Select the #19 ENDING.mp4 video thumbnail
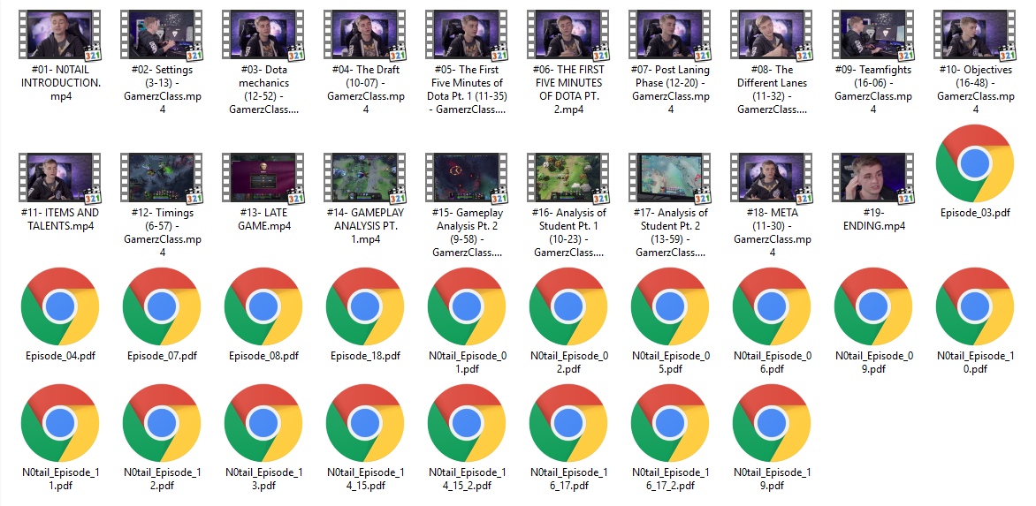The image size is (1036, 506). point(873,177)
